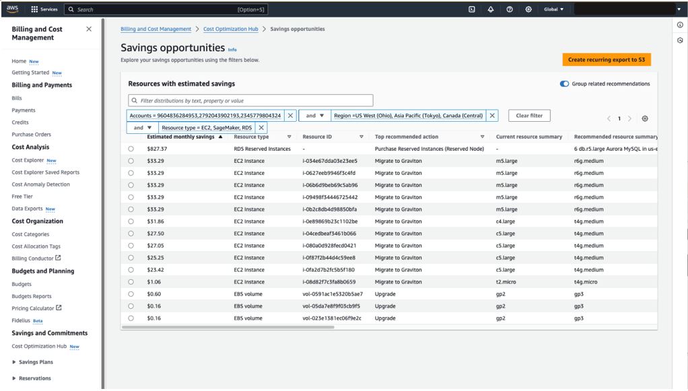Click Accounts filter chip text
The image size is (688, 391).
tap(205, 115)
